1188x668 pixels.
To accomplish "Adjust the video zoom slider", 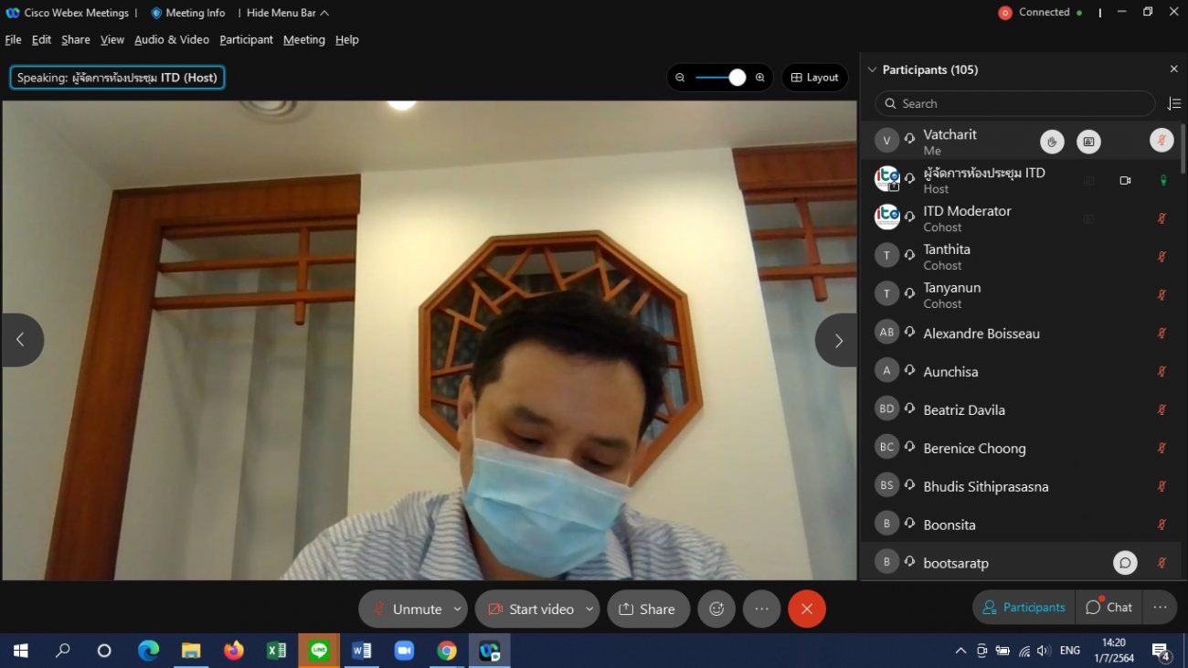I will (x=720, y=78).
